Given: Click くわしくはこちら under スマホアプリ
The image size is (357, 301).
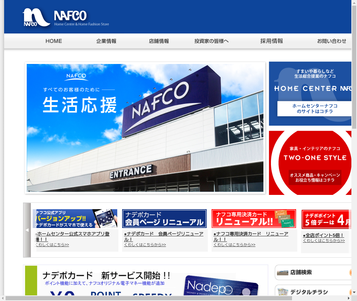Looking at the screenshot, I should click(x=52, y=245).
